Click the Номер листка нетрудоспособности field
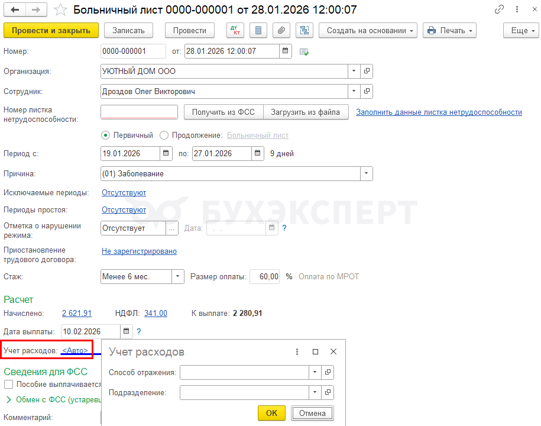Viewport: 541px width, 426px height. click(x=139, y=112)
